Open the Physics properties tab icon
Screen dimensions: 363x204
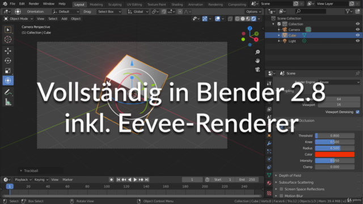[269, 159]
